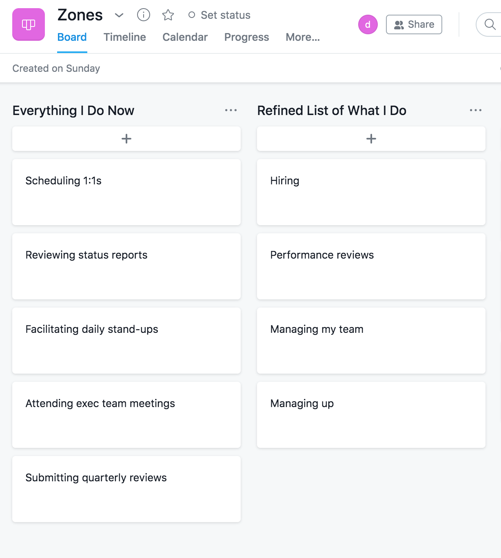
Task: Open Submitting quarterly reviews card
Action: click(126, 489)
